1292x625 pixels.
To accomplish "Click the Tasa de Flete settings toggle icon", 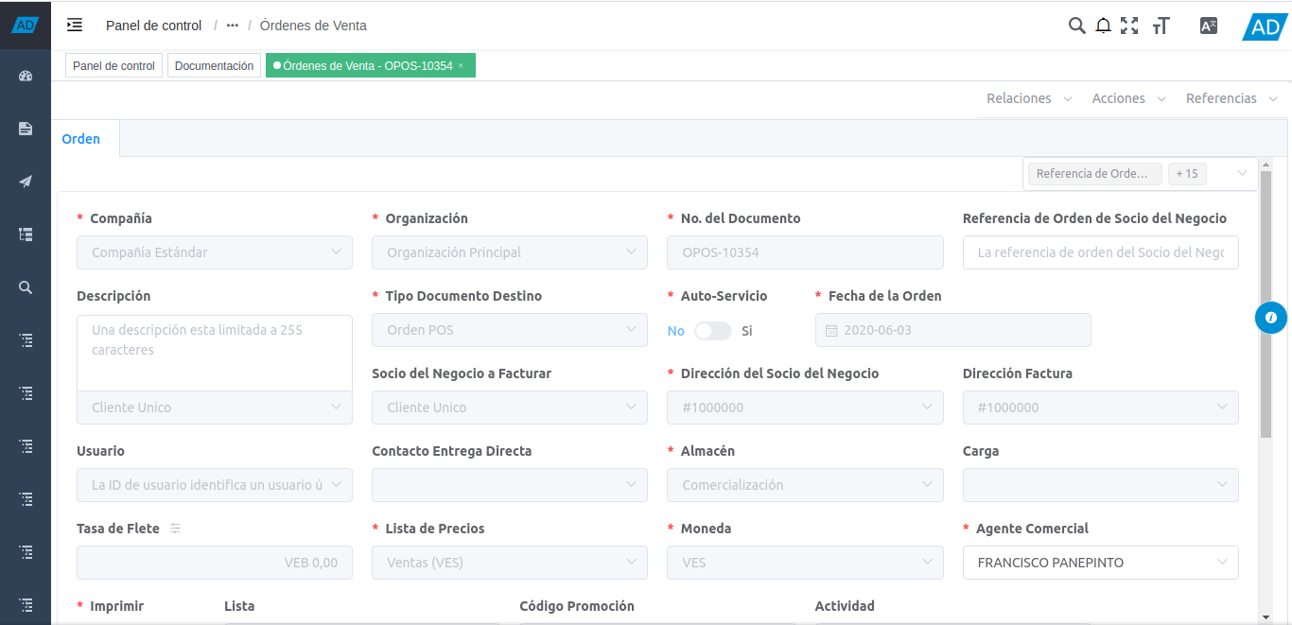I will click(175, 529).
